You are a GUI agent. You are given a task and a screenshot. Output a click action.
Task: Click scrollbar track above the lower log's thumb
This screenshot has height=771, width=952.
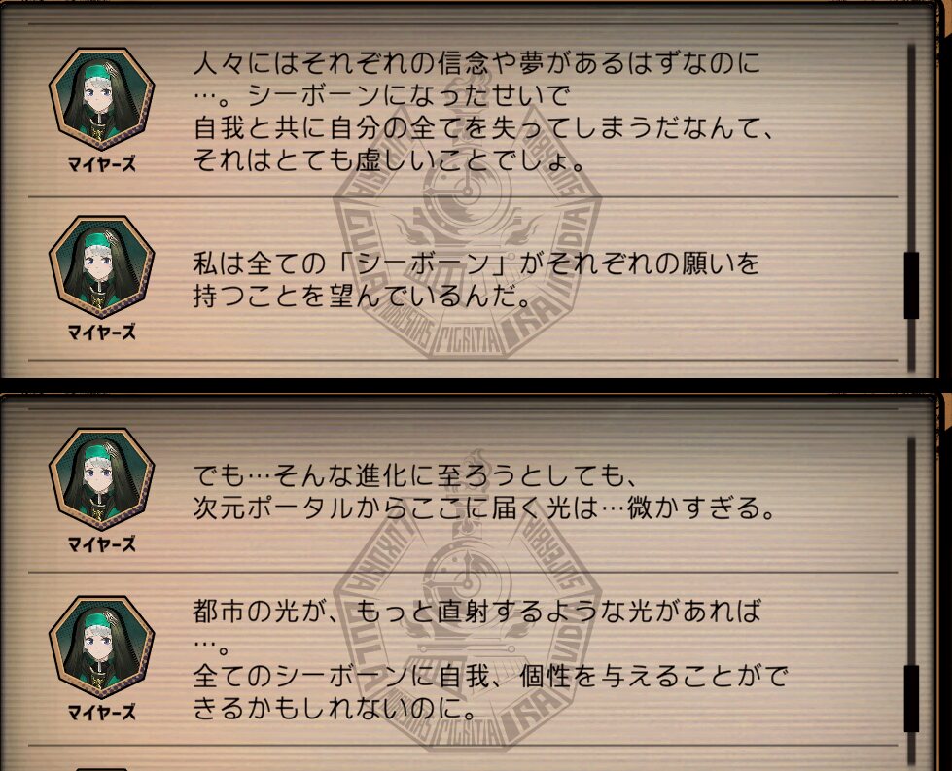pos(911,550)
